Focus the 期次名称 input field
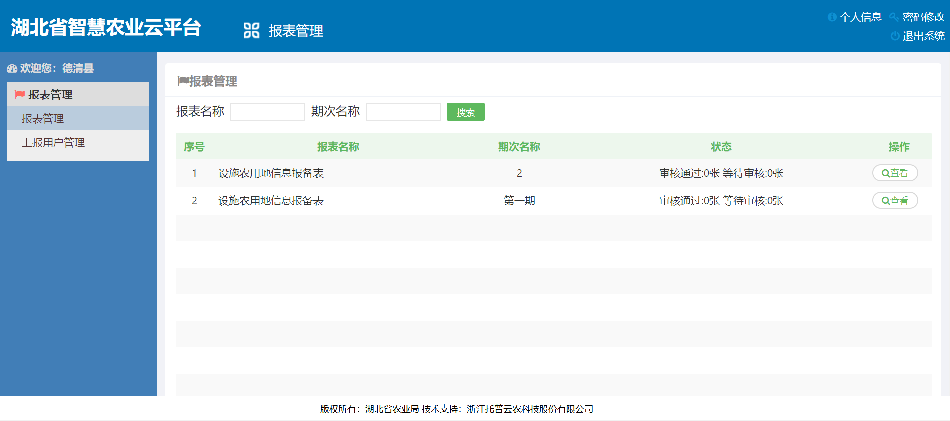Image resolution: width=950 pixels, height=421 pixels. tap(403, 112)
